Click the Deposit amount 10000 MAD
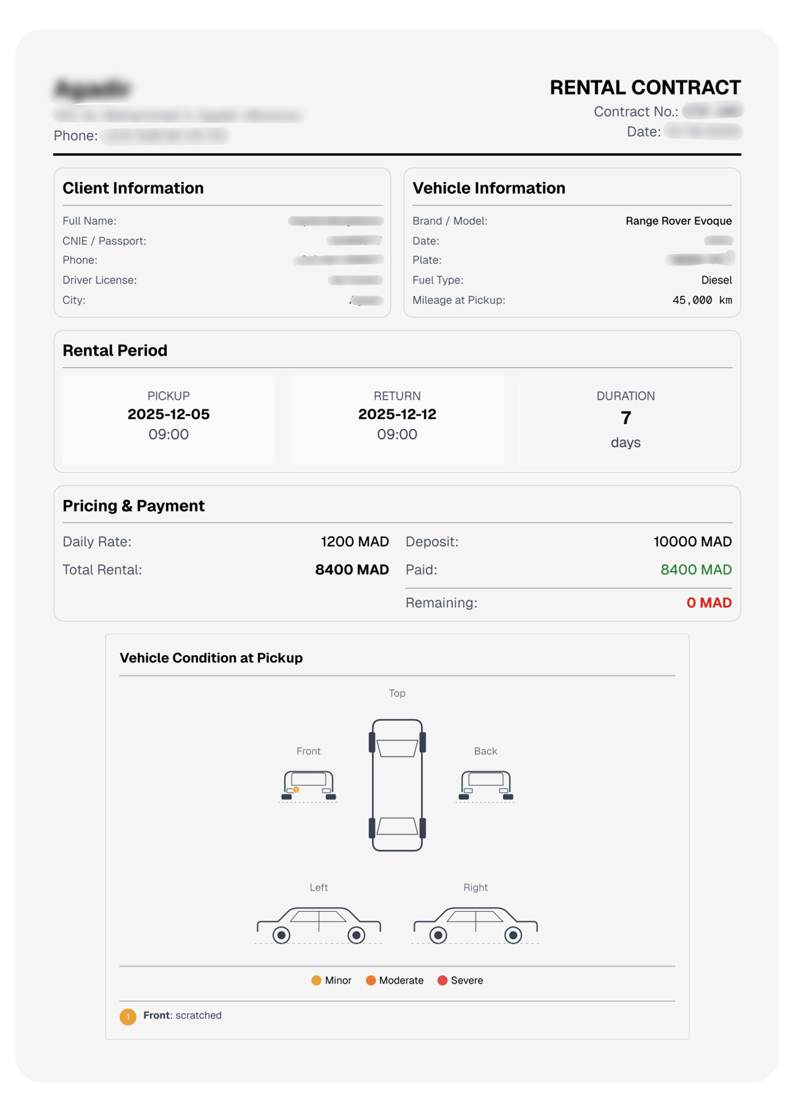This screenshot has height=1116, width=794. click(692, 542)
